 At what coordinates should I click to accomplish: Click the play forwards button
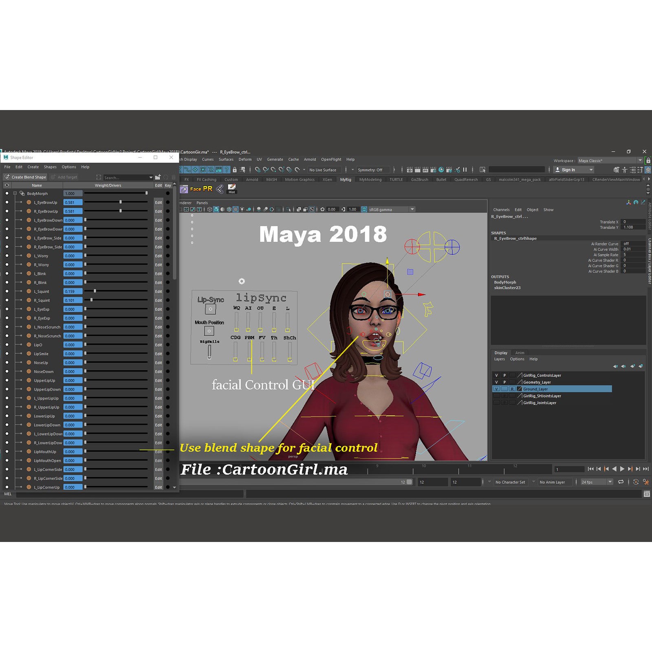coord(622,469)
